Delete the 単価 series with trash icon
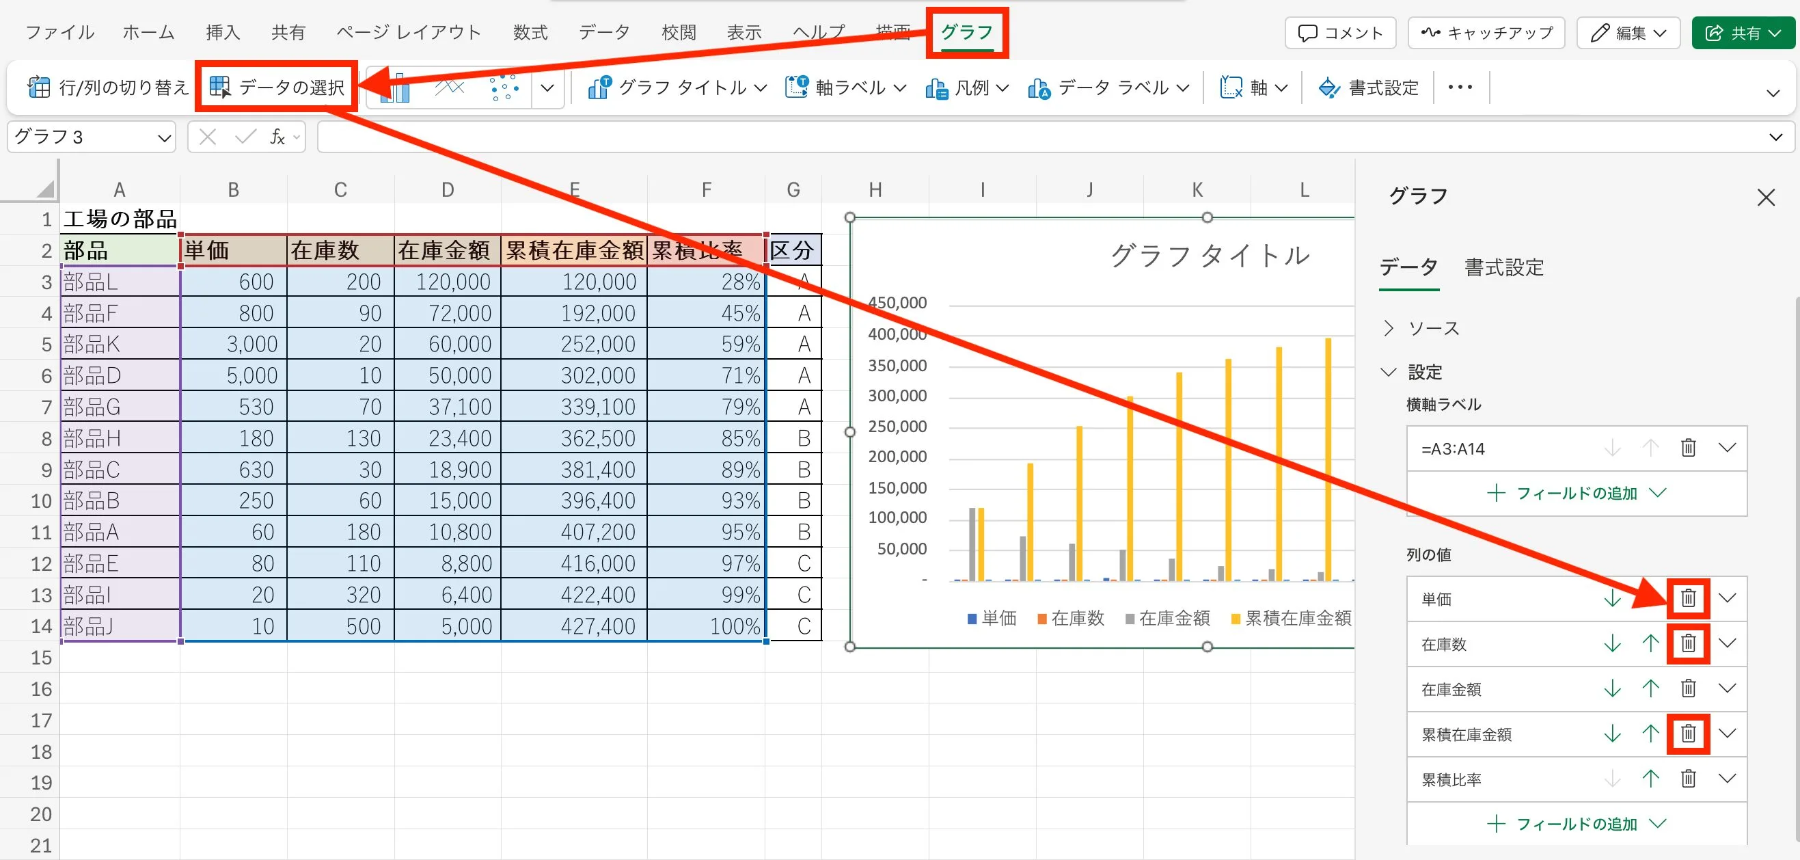This screenshot has width=1800, height=860. [1687, 598]
